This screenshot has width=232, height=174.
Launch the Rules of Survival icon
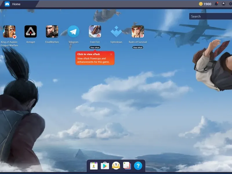138,31
